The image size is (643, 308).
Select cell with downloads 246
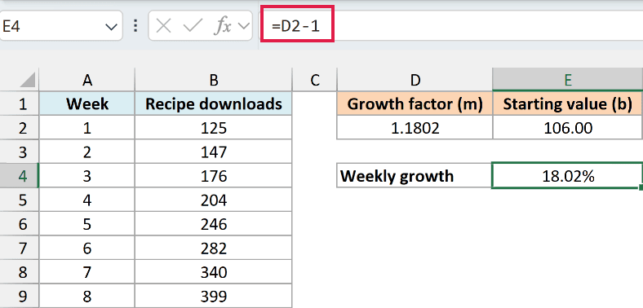(213, 224)
